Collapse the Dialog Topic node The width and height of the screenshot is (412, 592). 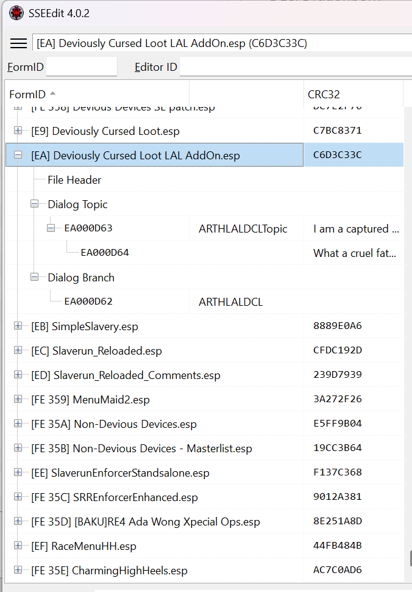coord(34,204)
